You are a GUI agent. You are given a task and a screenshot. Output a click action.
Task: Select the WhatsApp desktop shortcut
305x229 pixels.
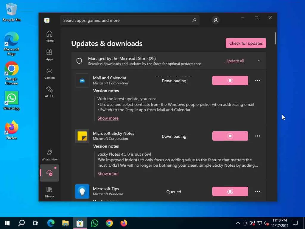pos(12,101)
